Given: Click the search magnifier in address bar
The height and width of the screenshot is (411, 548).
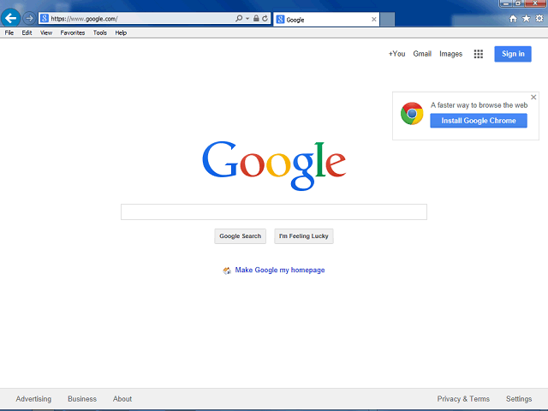Looking at the screenshot, I should pyautogui.click(x=239, y=18).
